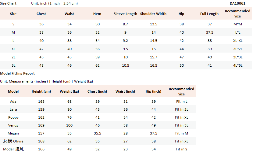Click the Fit in S recommendation cell
Image resolution: width=253 pixels, height=155 pixels.
181,149
